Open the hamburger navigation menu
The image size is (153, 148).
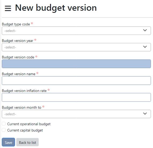pyautogui.click(x=8, y=8)
